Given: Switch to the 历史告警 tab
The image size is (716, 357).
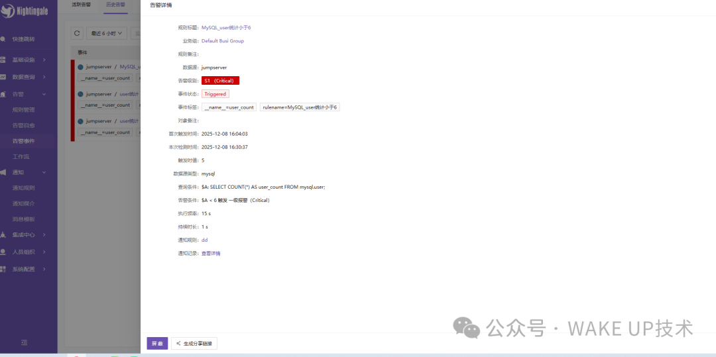Looking at the screenshot, I should 115,5.
